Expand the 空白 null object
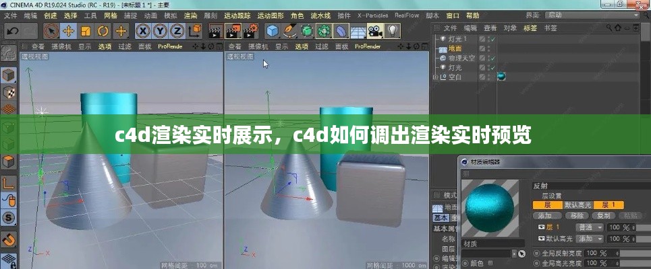Image resolution: width=651 pixels, height=269 pixels. 435,77
